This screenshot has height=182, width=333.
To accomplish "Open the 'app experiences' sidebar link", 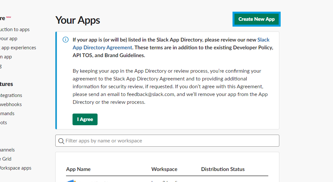I will point(18,48).
